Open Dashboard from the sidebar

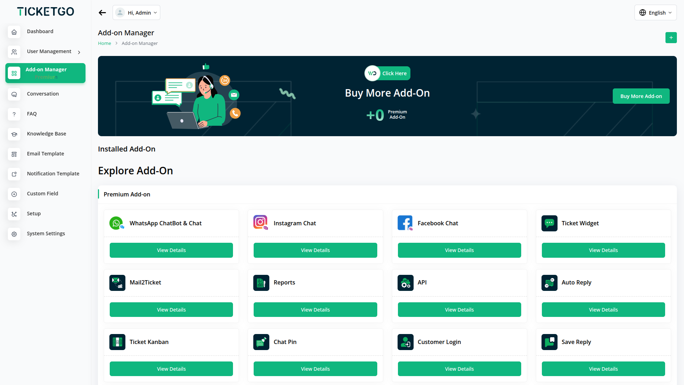(x=40, y=31)
